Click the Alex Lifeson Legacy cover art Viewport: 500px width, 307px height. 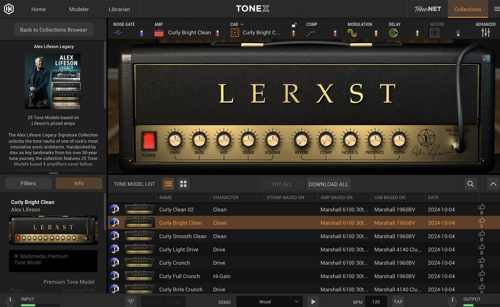(x=53, y=81)
